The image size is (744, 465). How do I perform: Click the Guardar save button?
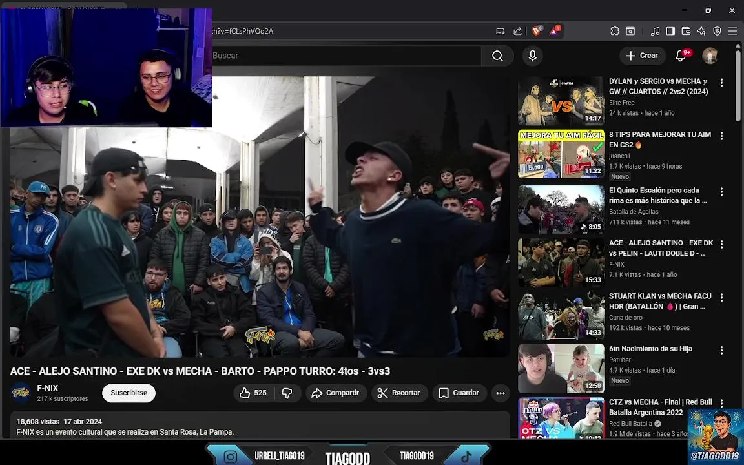(x=459, y=393)
